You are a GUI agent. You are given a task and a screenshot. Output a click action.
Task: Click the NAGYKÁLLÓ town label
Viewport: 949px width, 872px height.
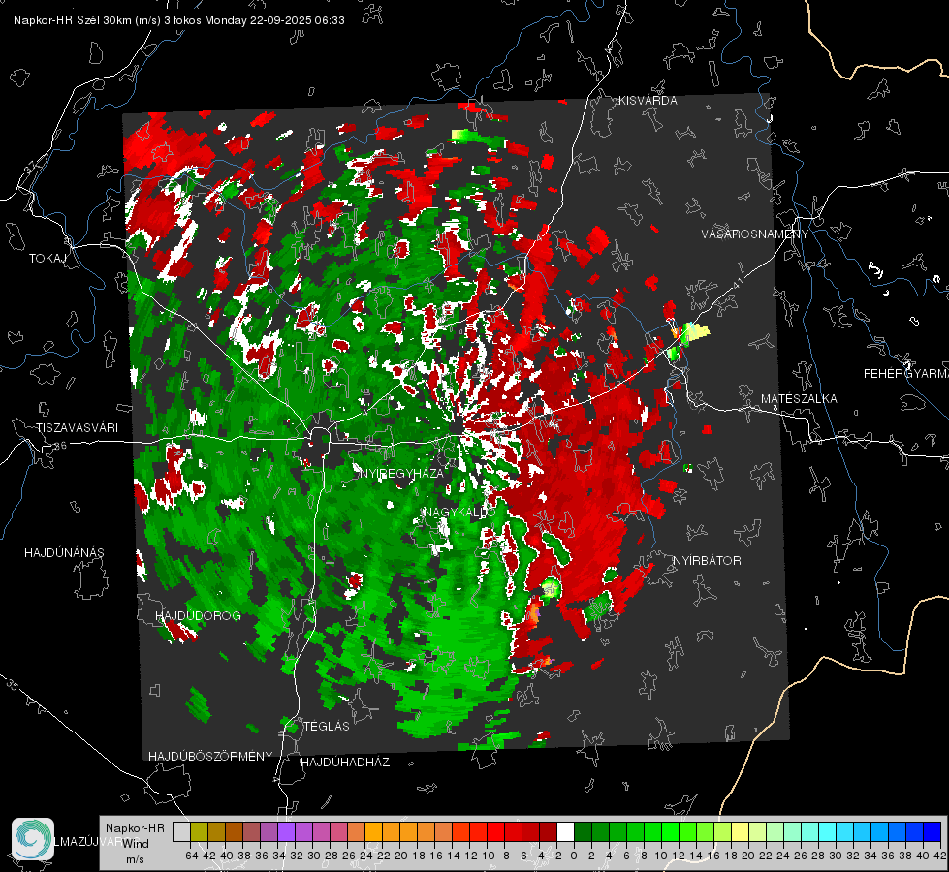pos(459,512)
